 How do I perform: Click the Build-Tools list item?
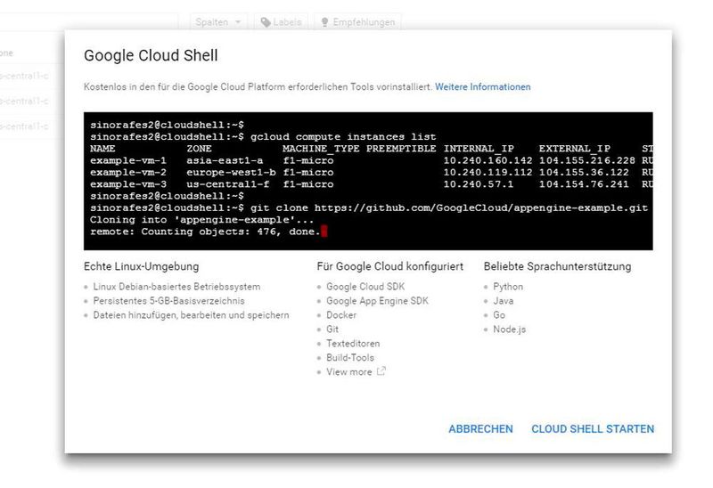350,358
